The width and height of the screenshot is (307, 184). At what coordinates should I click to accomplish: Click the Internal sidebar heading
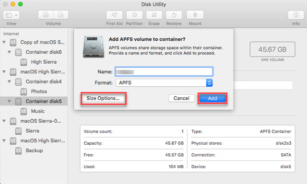(11, 34)
